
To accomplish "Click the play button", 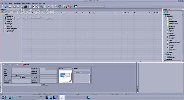I will (x=6, y=97).
